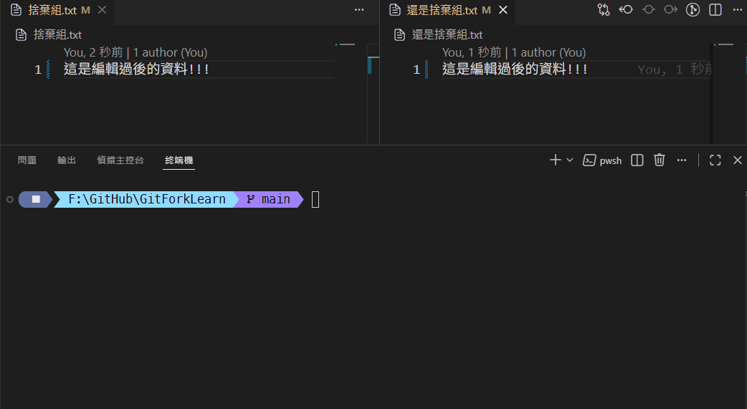Open changes compare icon in editor toolbar

click(603, 10)
